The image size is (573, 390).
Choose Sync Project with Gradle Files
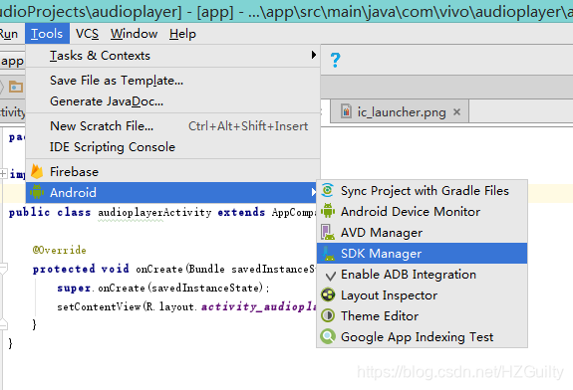[423, 190]
